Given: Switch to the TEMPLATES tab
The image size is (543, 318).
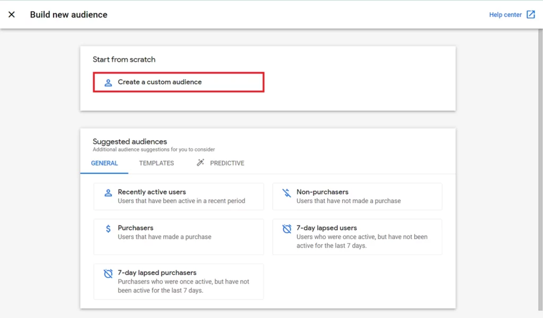Looking at the screenshot, I should [156, 163].
